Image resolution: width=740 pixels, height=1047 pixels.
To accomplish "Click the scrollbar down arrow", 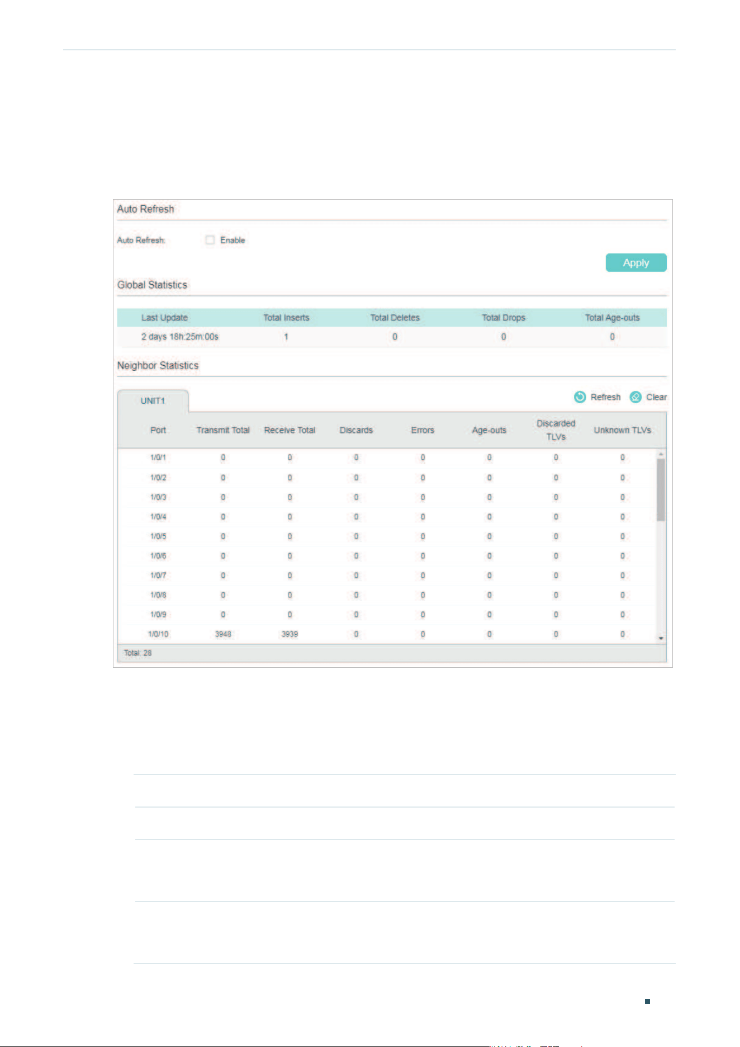I will [x=661, y=638].
